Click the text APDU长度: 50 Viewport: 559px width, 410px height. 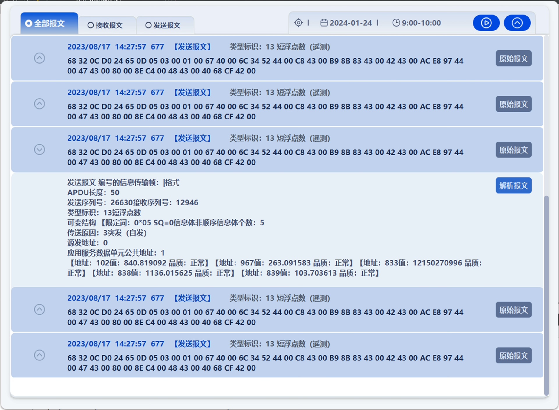[x=93, y=192]
